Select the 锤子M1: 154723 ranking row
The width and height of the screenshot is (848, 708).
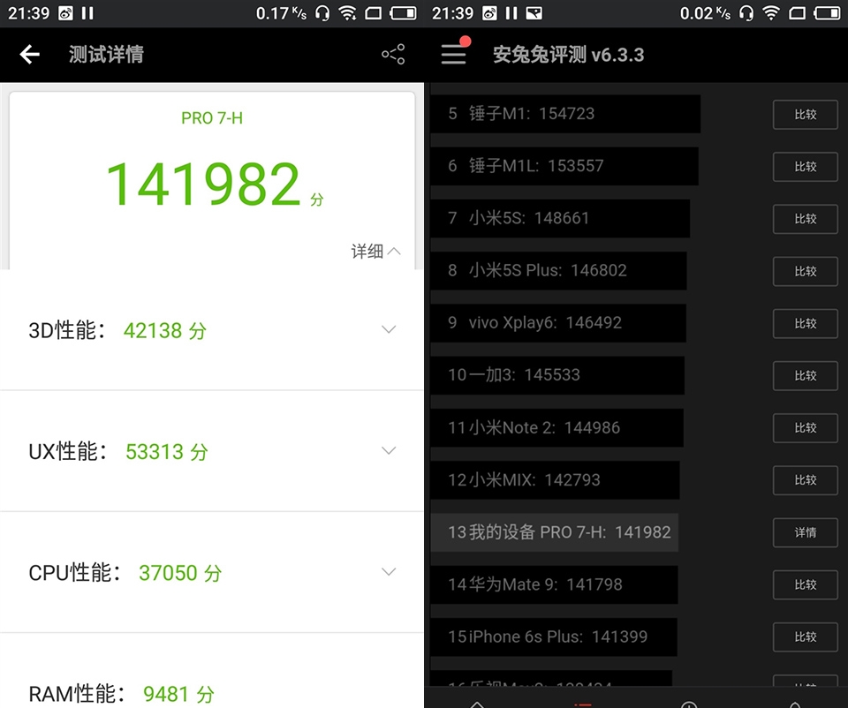565,114
